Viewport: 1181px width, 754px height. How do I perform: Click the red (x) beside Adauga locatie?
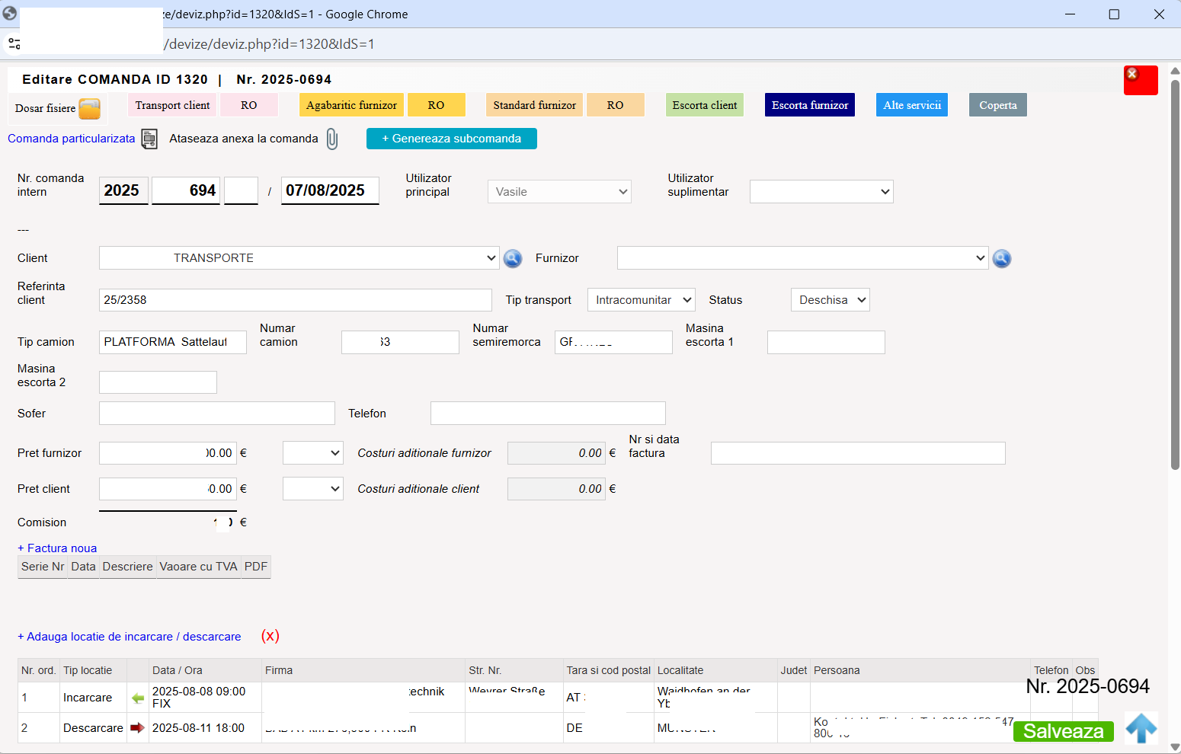(270, 636)
